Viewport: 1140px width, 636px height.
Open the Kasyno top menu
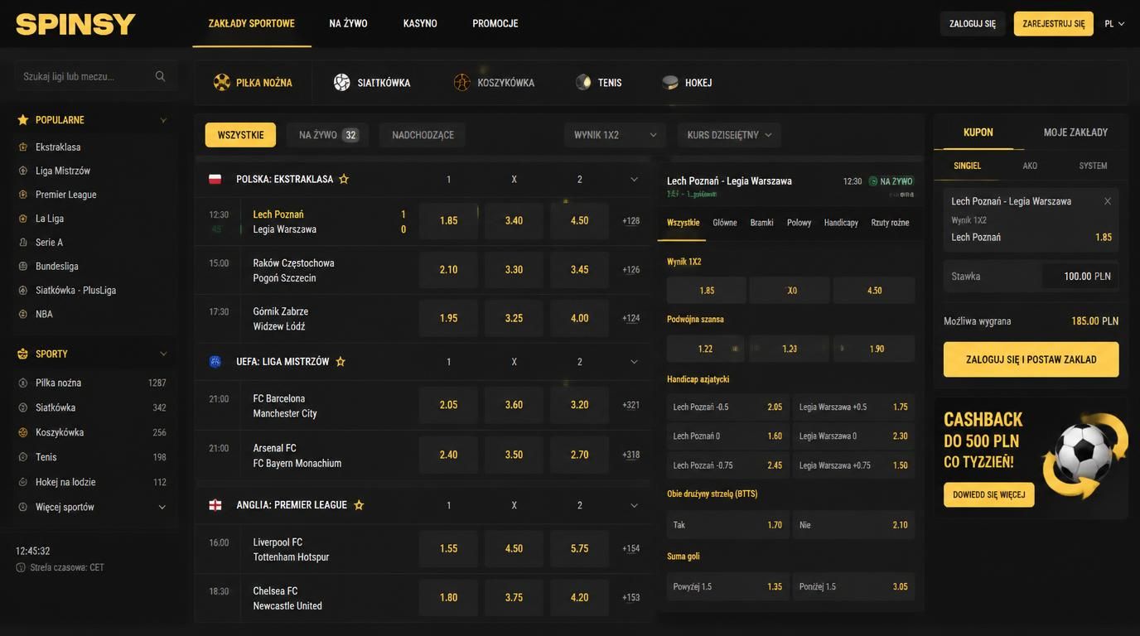[420, 23]
